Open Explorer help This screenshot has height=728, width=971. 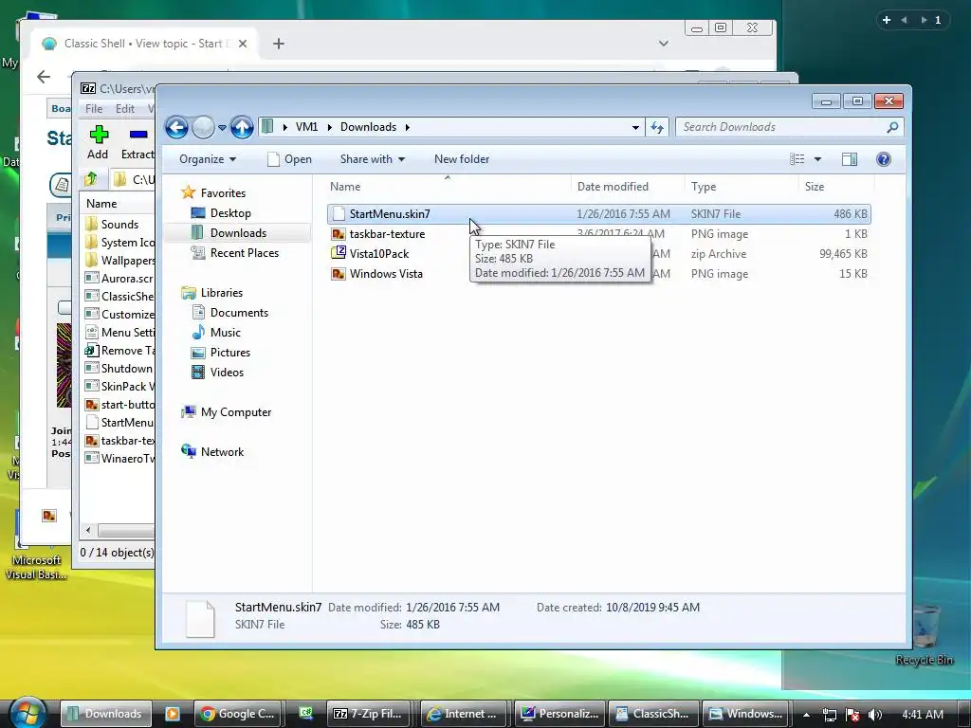(884, 159)
